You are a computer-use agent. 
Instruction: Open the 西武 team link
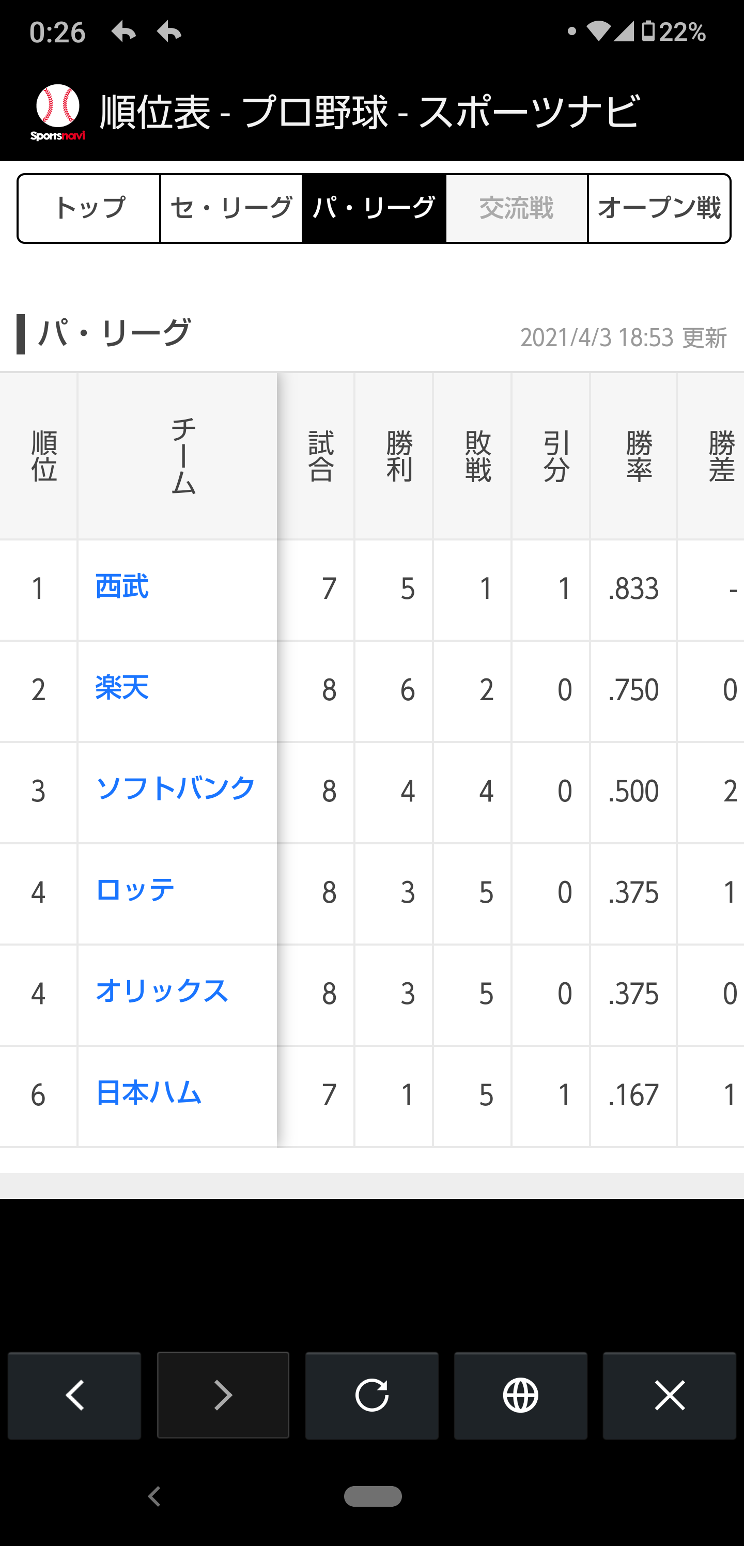click(122, 586)
